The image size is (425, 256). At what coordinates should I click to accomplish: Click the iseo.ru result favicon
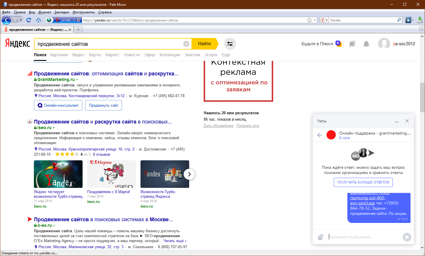pyautogui.click(x=30, y=121)
